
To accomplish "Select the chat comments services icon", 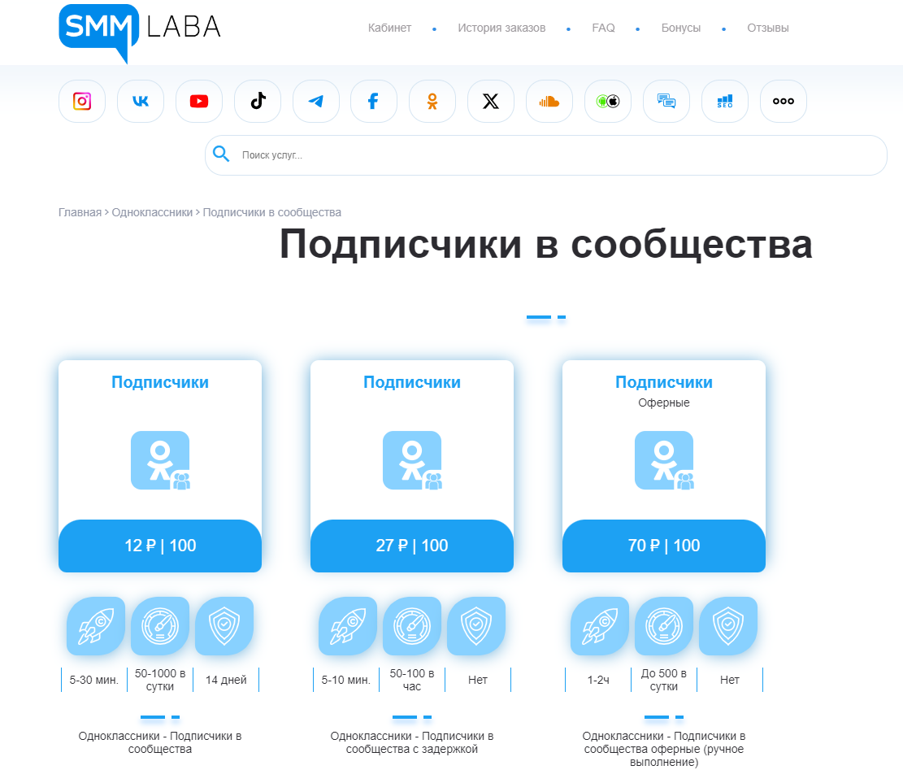I will [x=666, y=102].
